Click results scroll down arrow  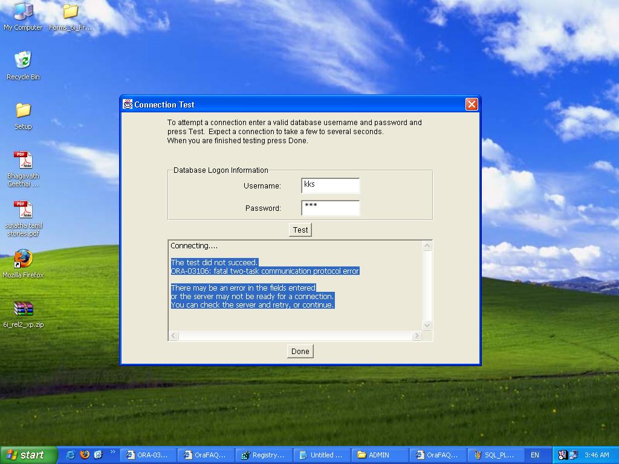(x=427, y=326)
